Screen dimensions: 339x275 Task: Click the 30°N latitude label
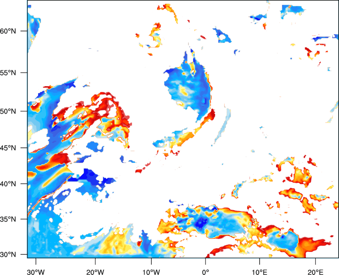pos(8,255)
